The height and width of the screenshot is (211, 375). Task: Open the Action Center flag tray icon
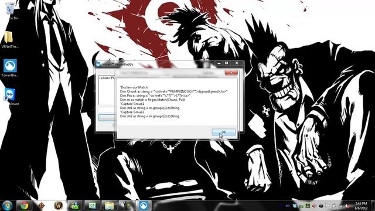point(328,206)
